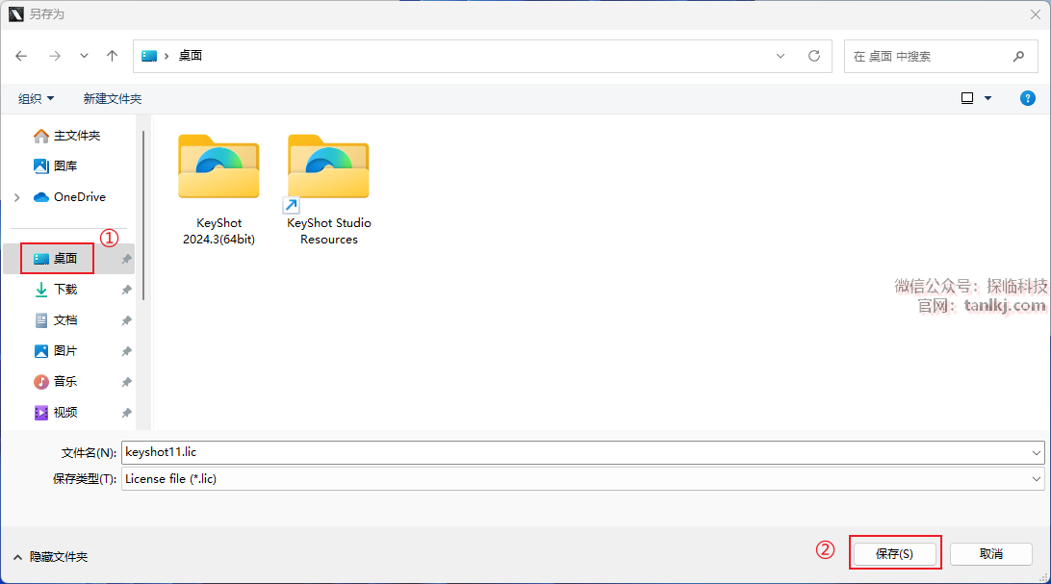The width and height of the screenshot is (1051, 584).
Task: Close the 另存为 dialog
Action: pos(1035,14)
